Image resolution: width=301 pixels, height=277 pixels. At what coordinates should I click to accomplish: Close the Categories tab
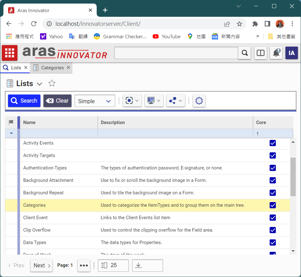tap(68, 67)
